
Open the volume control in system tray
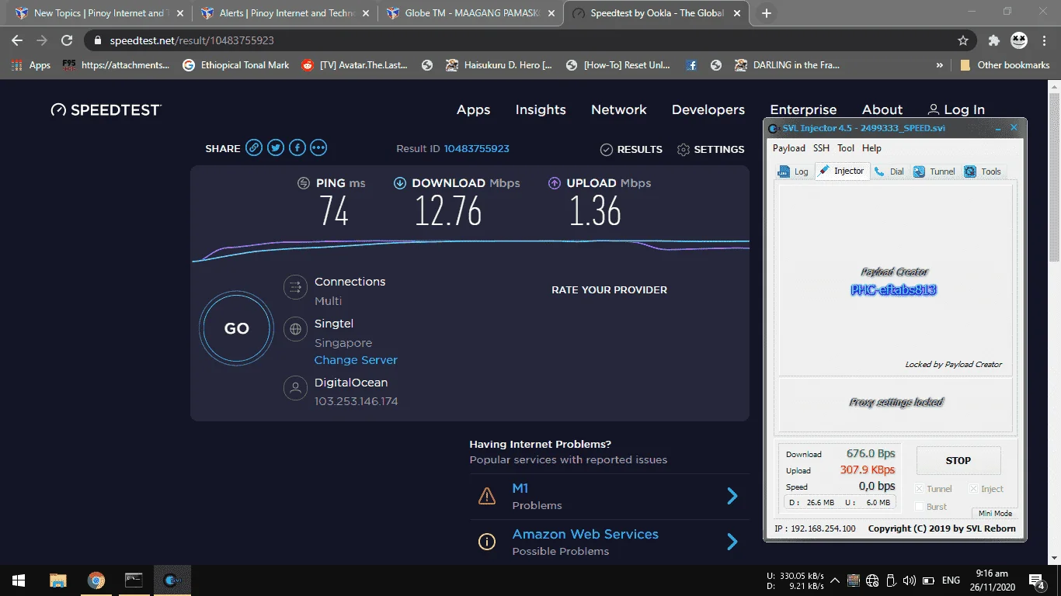click(x=909, y=580)
